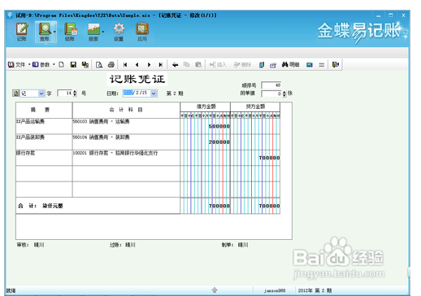Screen dimensions: 421x296
Task: Click the status bar period 2012年 第 2 期
Action: pos(315,290)
